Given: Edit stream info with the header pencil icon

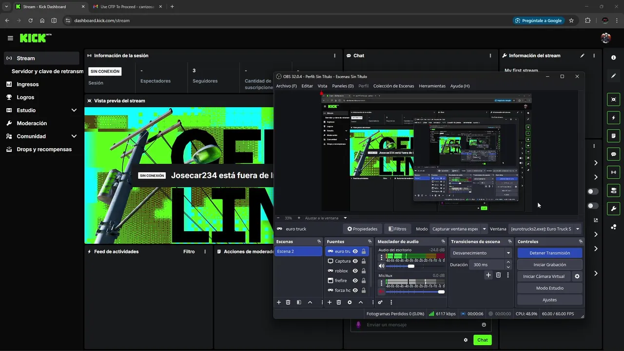Looking at the screenshot, I should (x=582, y=56).
